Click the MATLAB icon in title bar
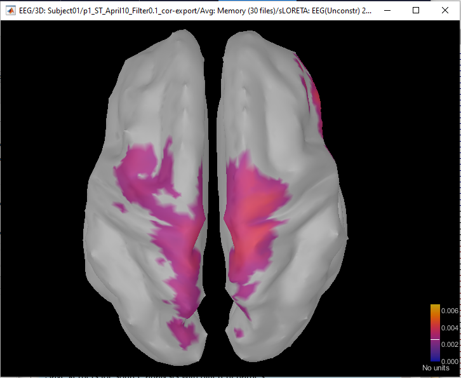Viewport: 461px width, 378px height. point(11,11)
